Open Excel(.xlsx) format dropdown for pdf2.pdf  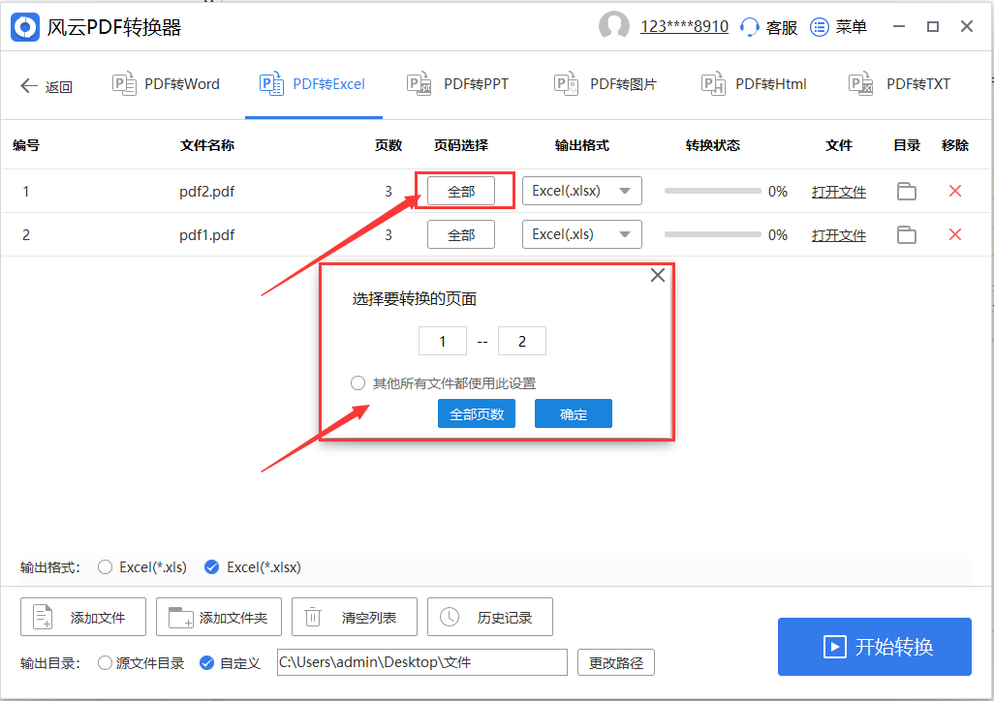[x=582, y=191]
